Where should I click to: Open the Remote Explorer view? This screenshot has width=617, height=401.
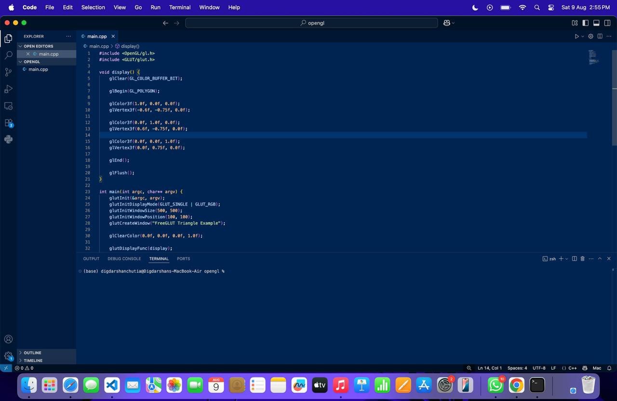(8, 106)
